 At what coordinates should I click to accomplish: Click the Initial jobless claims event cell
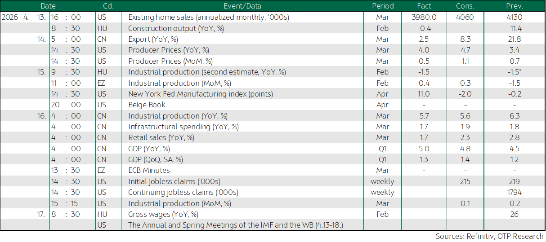(x=174, y=181)
